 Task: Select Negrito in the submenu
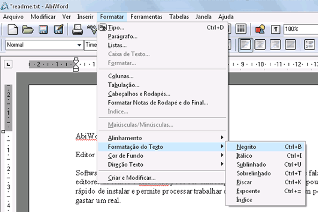(265, 146)
